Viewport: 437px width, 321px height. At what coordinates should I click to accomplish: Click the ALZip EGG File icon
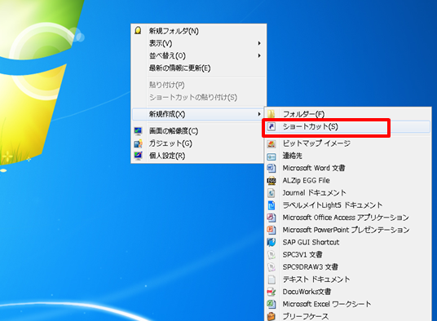[x=271, y=181]
